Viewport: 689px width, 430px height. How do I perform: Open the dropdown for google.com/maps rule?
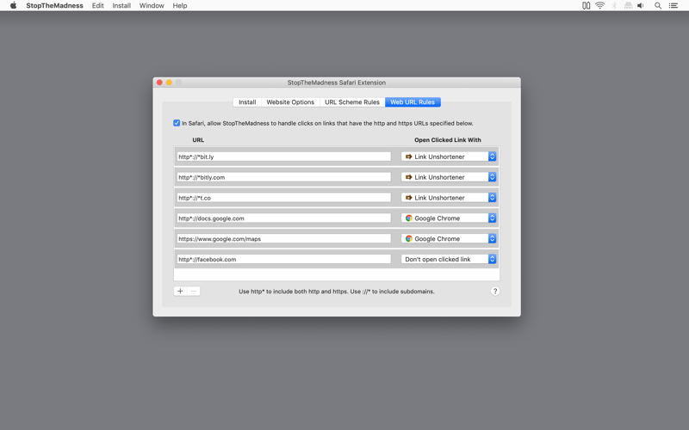(449, 239)
